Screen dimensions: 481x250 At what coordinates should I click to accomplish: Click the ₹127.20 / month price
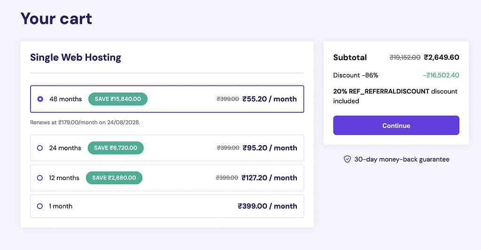click(269, 178)
